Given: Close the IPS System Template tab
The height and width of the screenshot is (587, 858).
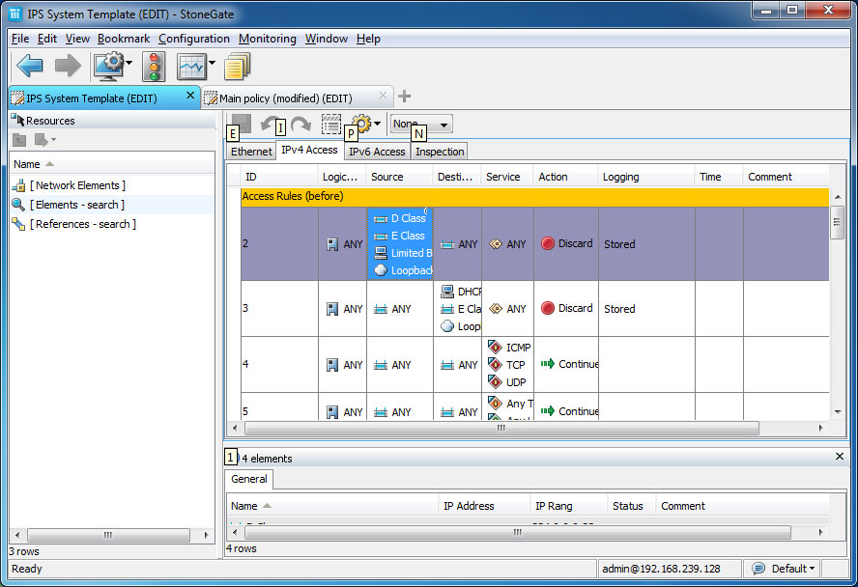Looking at the screenshot, I should pos(190,96).
